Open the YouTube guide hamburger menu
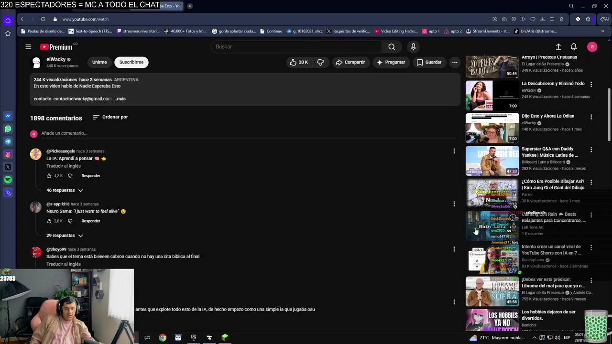The height and width of the screenshot is (344, 612). [x=28, y=47]
